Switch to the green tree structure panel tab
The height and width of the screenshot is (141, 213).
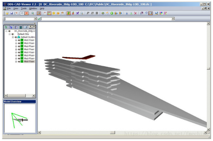[6, 27]
